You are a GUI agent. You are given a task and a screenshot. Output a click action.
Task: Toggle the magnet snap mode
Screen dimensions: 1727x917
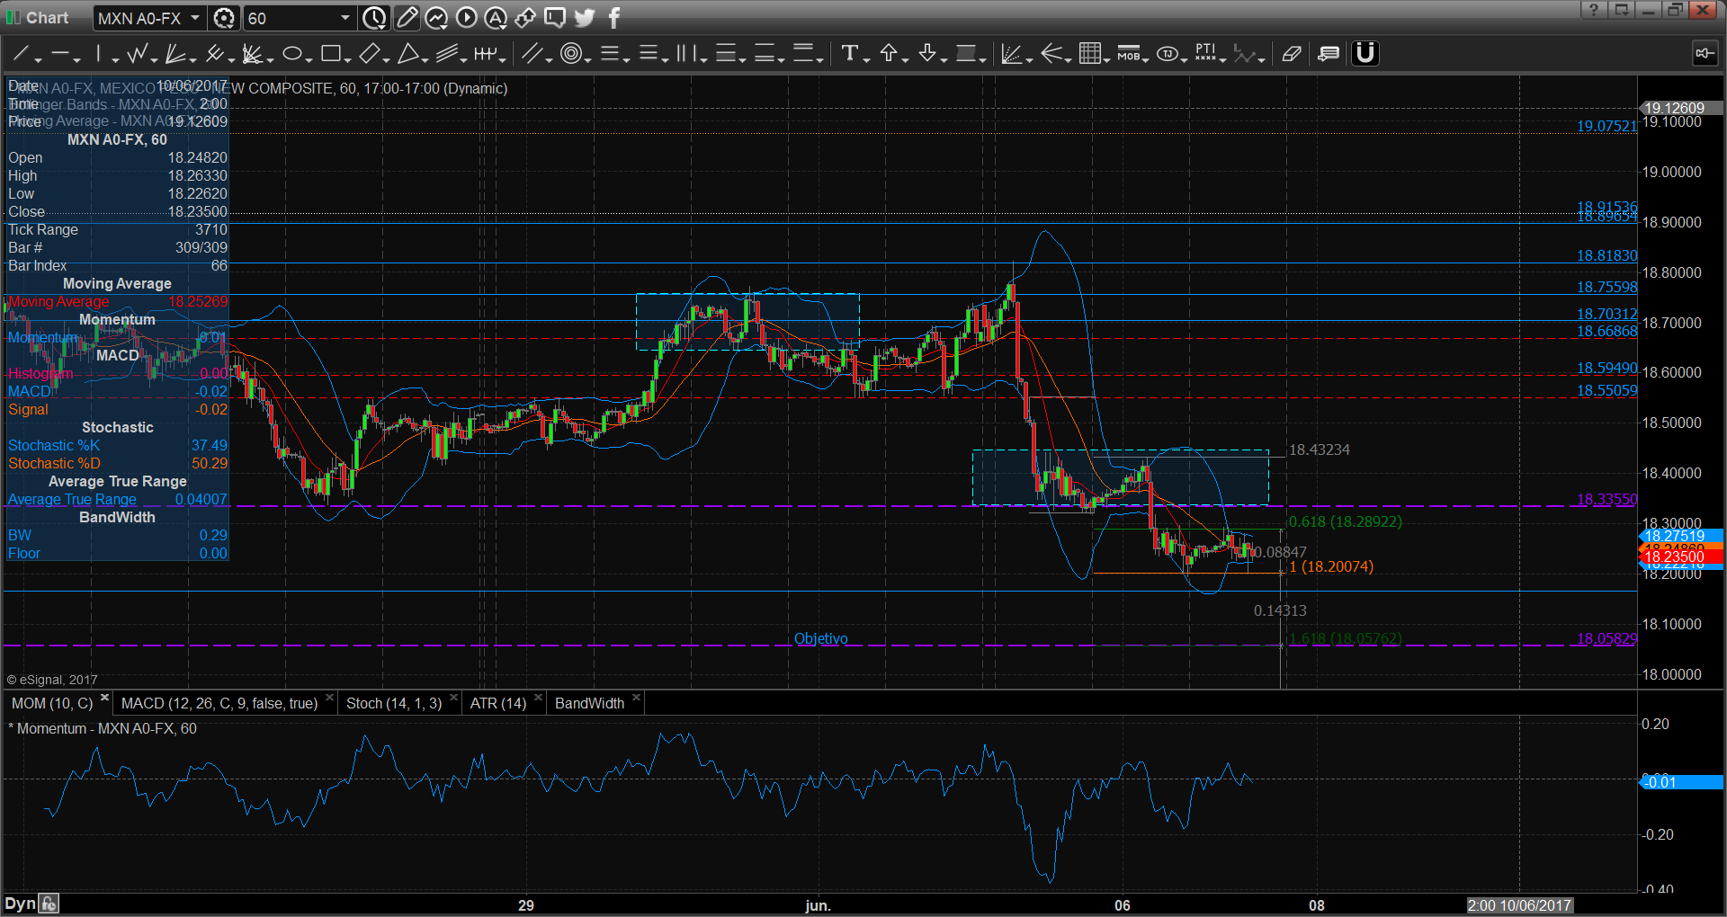[1365, 54]
